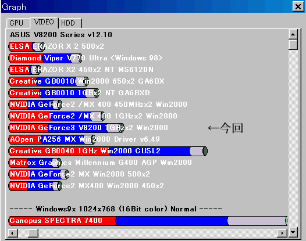Viewport: 306px width, 241px height.
Task: Select ELSA ERAZOR X2 450x2 NT MS6120N entry
Action: (x=81, y=70)
